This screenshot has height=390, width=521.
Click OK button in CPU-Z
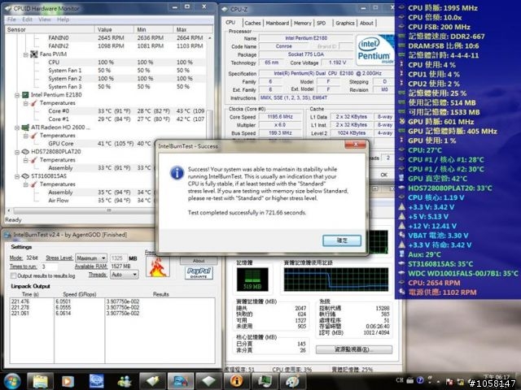coord(383,175)
